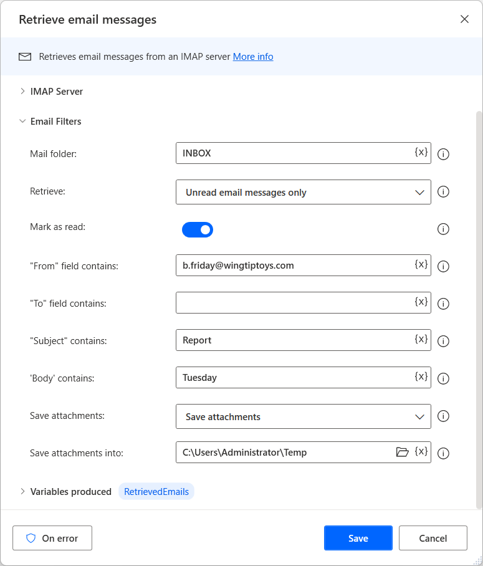483x566 pixels.
Task: Click variable picker icon in "To" field
Action: [421, 302]
